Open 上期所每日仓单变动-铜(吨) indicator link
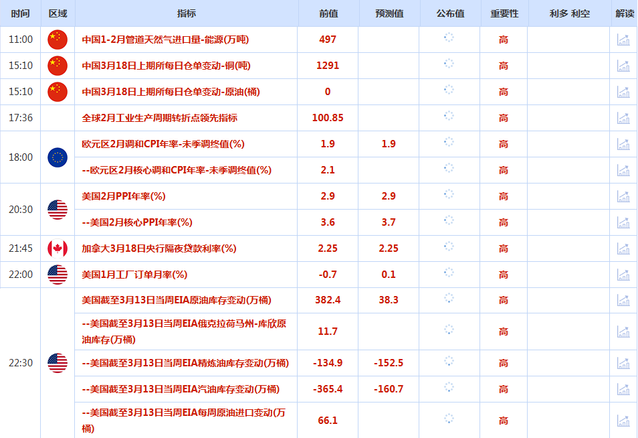The image size is (638, 438). point(166,66)
